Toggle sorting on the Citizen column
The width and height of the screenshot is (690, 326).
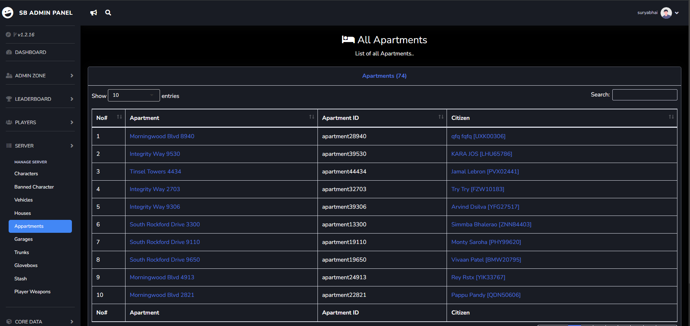coord(671,117)
